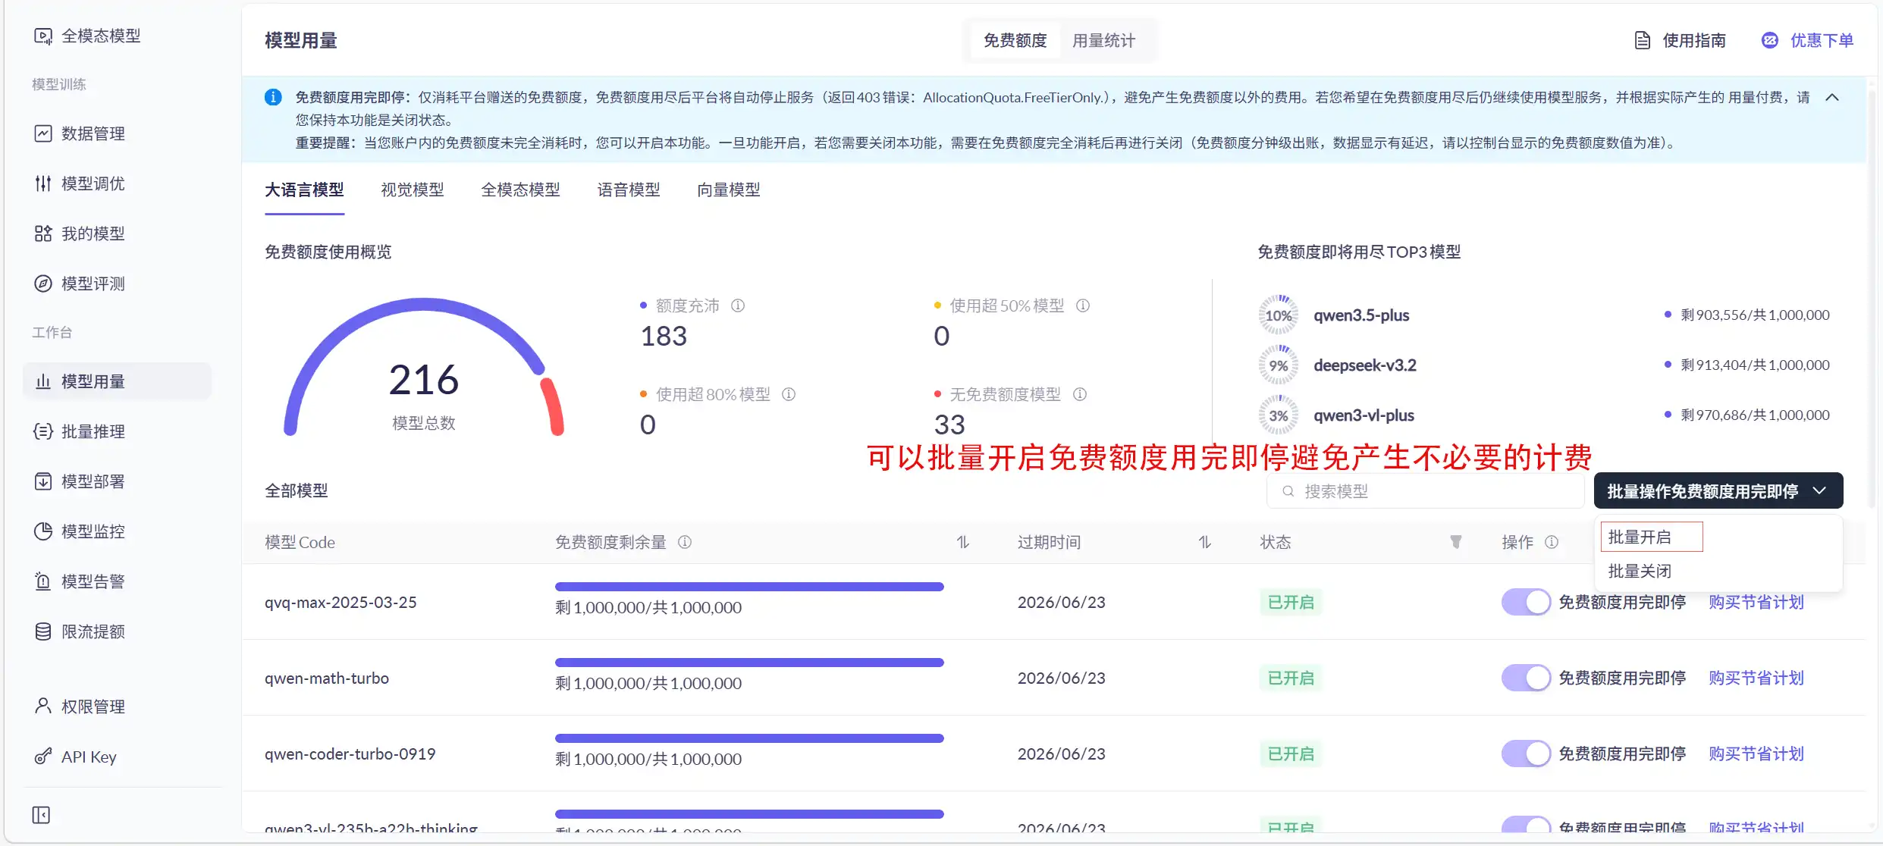Select 批量关闭 from the dropdown menu

[1640, 571]
